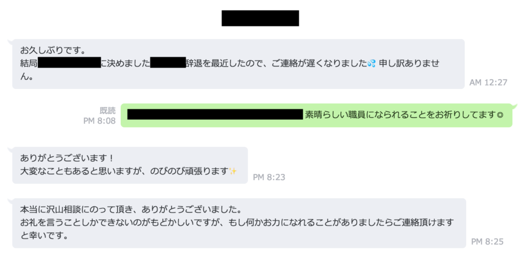Click the text と幸いです in the last bubble
Screen dimensions: 524x259
(x=45, y=236)
